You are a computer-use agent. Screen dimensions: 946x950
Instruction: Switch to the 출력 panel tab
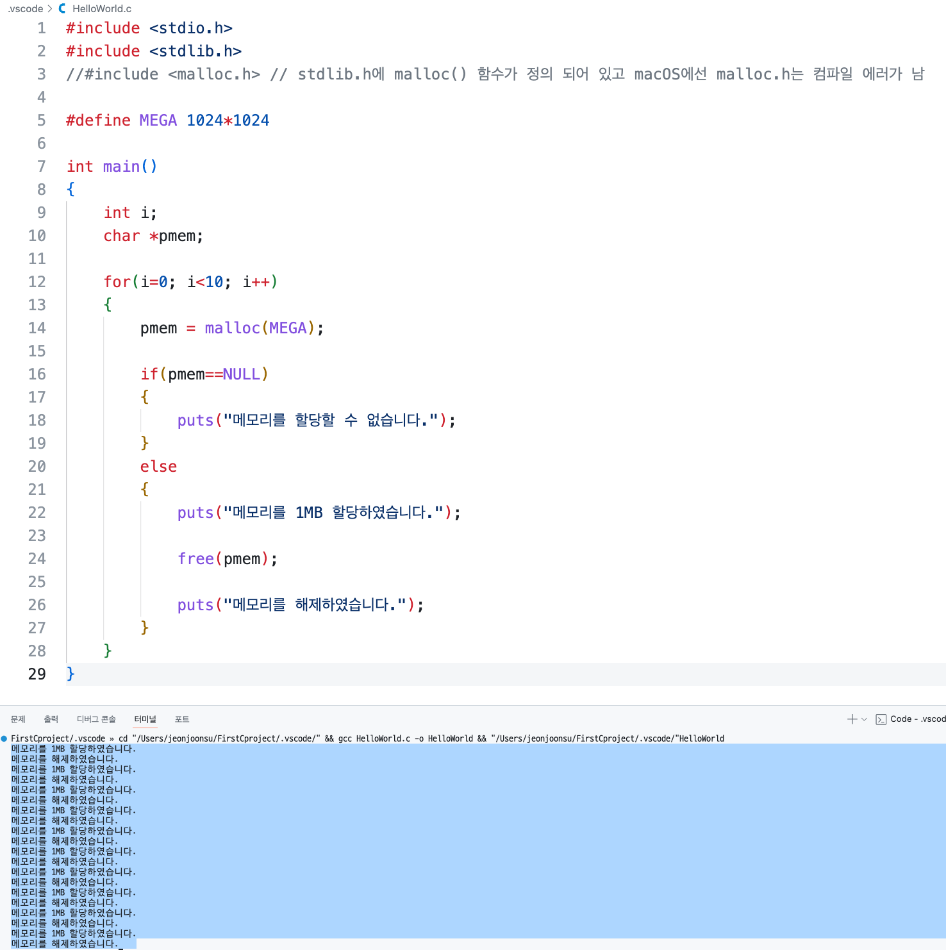(x=51, y=719)
